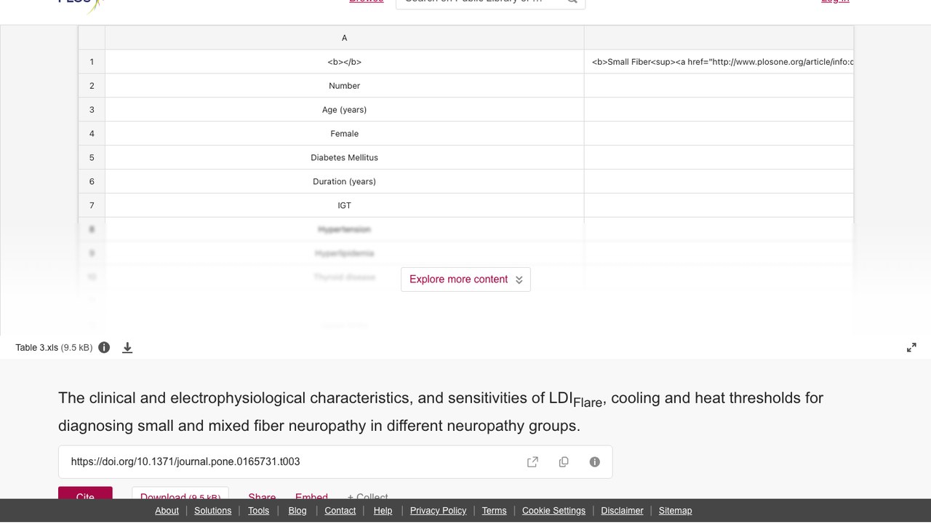Select row number 4 header
This screenshot has height=524, width=931.
point(92,134)
